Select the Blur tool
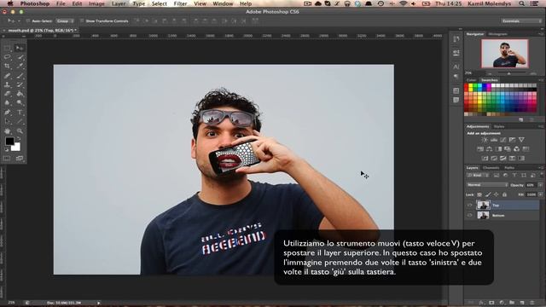The image size is (546, 307). pyautogui.click(x=8, y=102)
